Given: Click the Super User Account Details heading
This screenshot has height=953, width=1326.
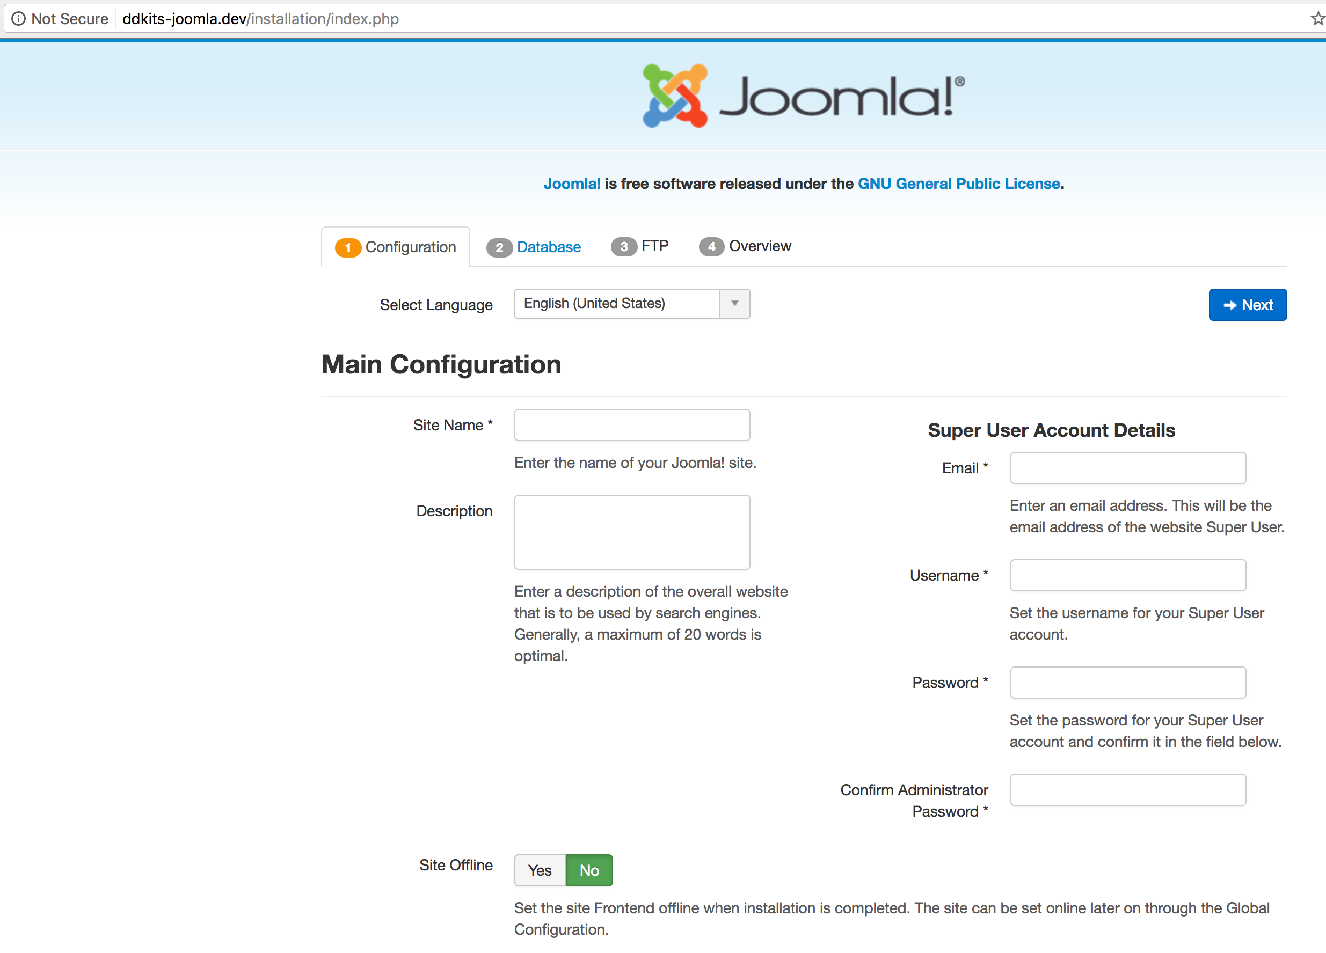Looking at the screenshot, I should point(1051,431).
